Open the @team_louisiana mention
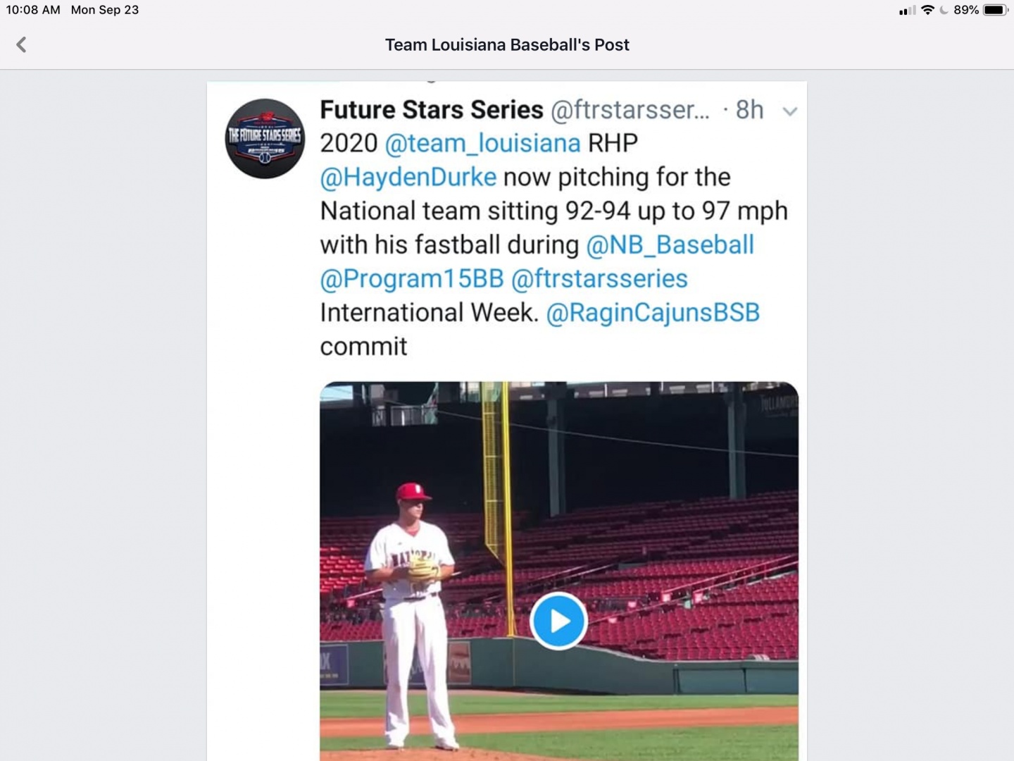The height and width of the screenshot is (761, 1014). coord(482,144)
